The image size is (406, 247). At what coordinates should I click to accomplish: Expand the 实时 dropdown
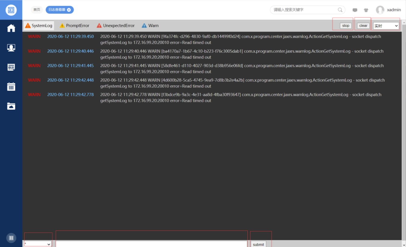(386, 26)
